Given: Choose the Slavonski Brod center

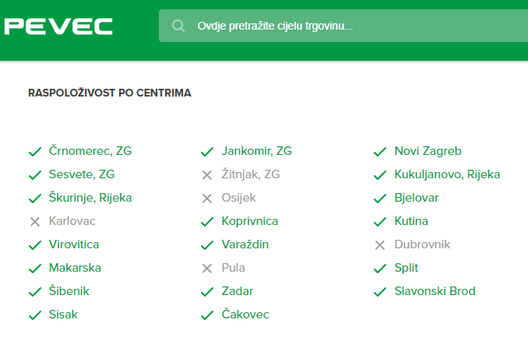Looking at the screenshot, I should click(435, 291).
